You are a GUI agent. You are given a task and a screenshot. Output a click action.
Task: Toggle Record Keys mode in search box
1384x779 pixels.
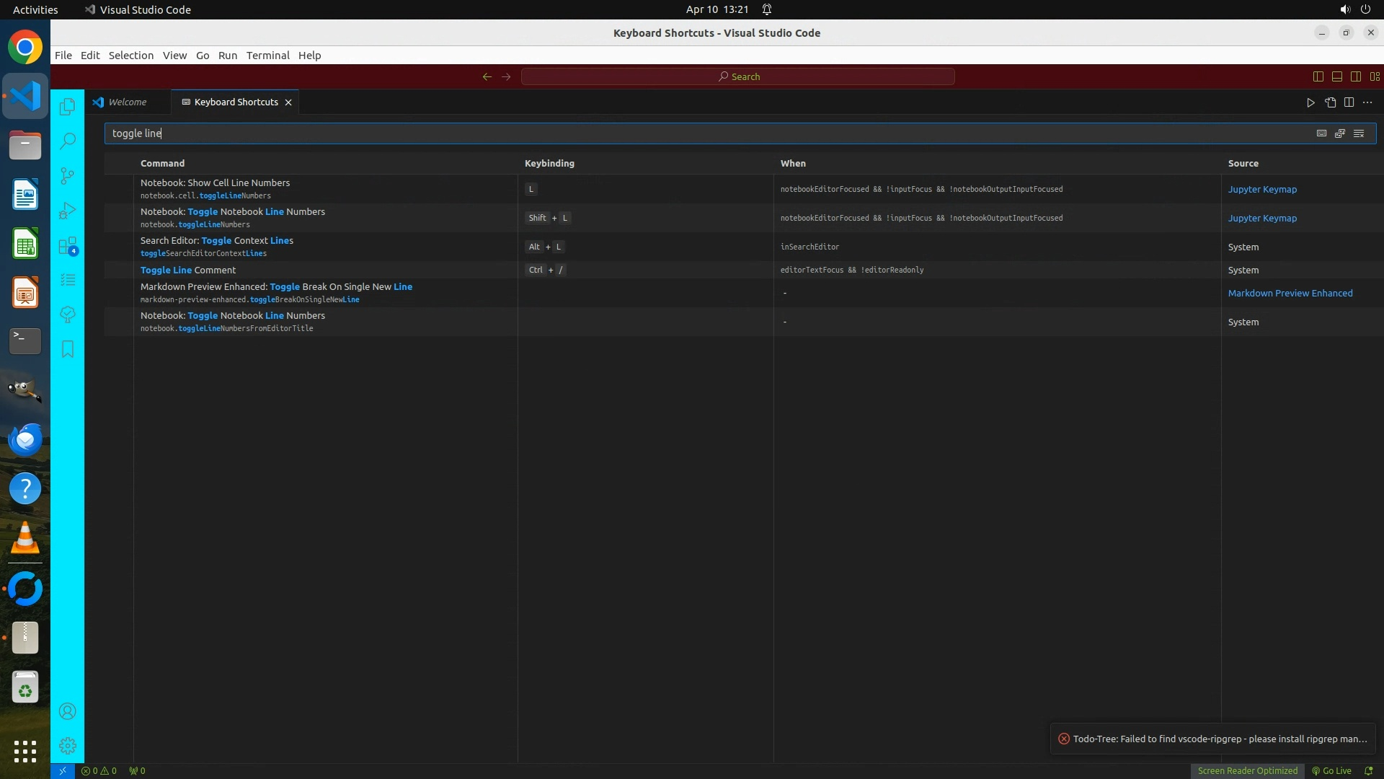click(x=1321, y=133)
